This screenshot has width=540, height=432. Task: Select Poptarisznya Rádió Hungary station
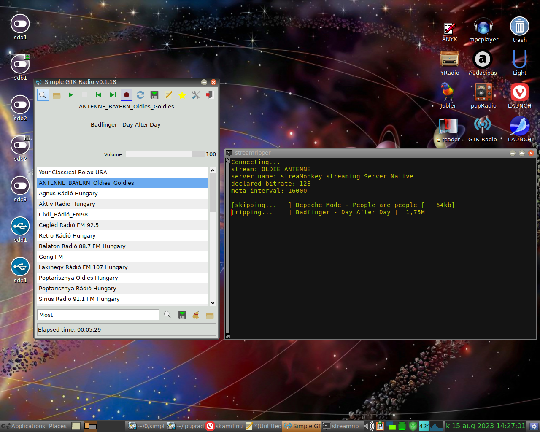click(123, 288)
